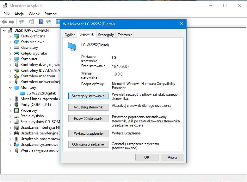This screenshot has width=247, height=182.
Task: Click the Forward arrow in toolbar
Action: coord(12,22)
